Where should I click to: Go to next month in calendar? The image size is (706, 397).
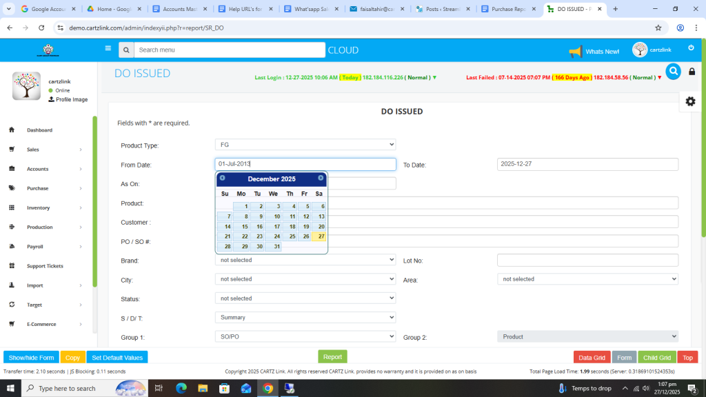pos(321,179)
